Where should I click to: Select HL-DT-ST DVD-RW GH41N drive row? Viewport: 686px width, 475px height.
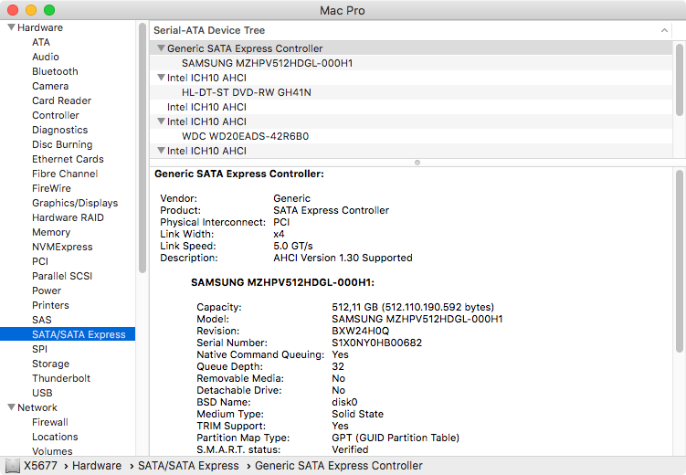[x=411, y=92]
